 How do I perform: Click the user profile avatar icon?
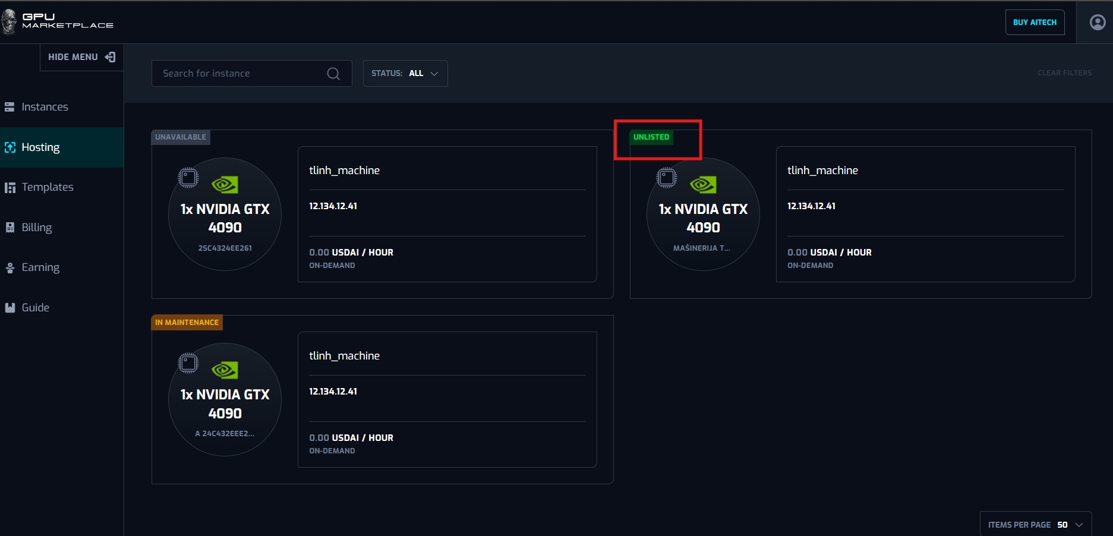click(1097, 23)
